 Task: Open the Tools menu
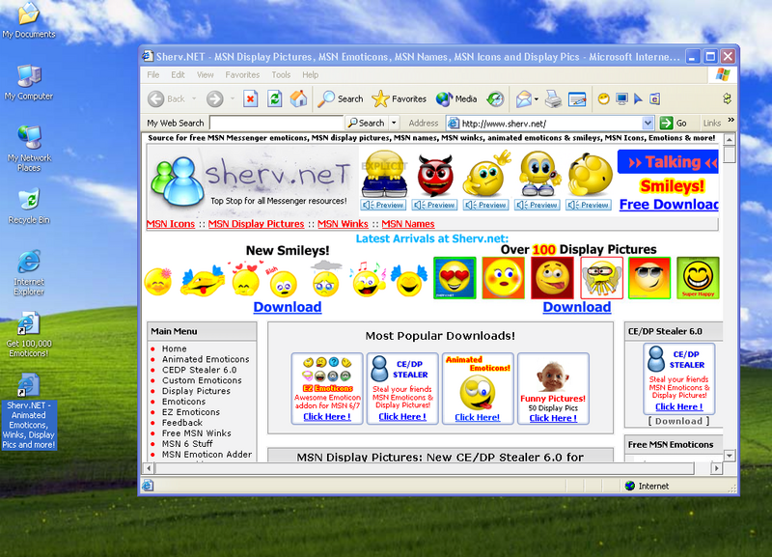pyautogui.click(x=281, y=75)
